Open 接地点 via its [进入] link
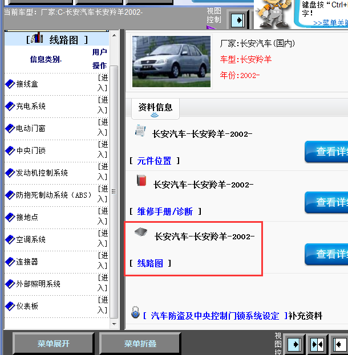Image resolution: width=348 pixels, height=355 pixels. click(x=103, y=216)
